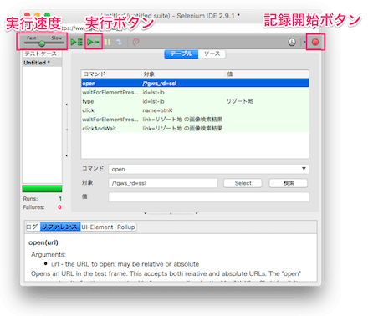Open the ログ tab

[33, 227]
